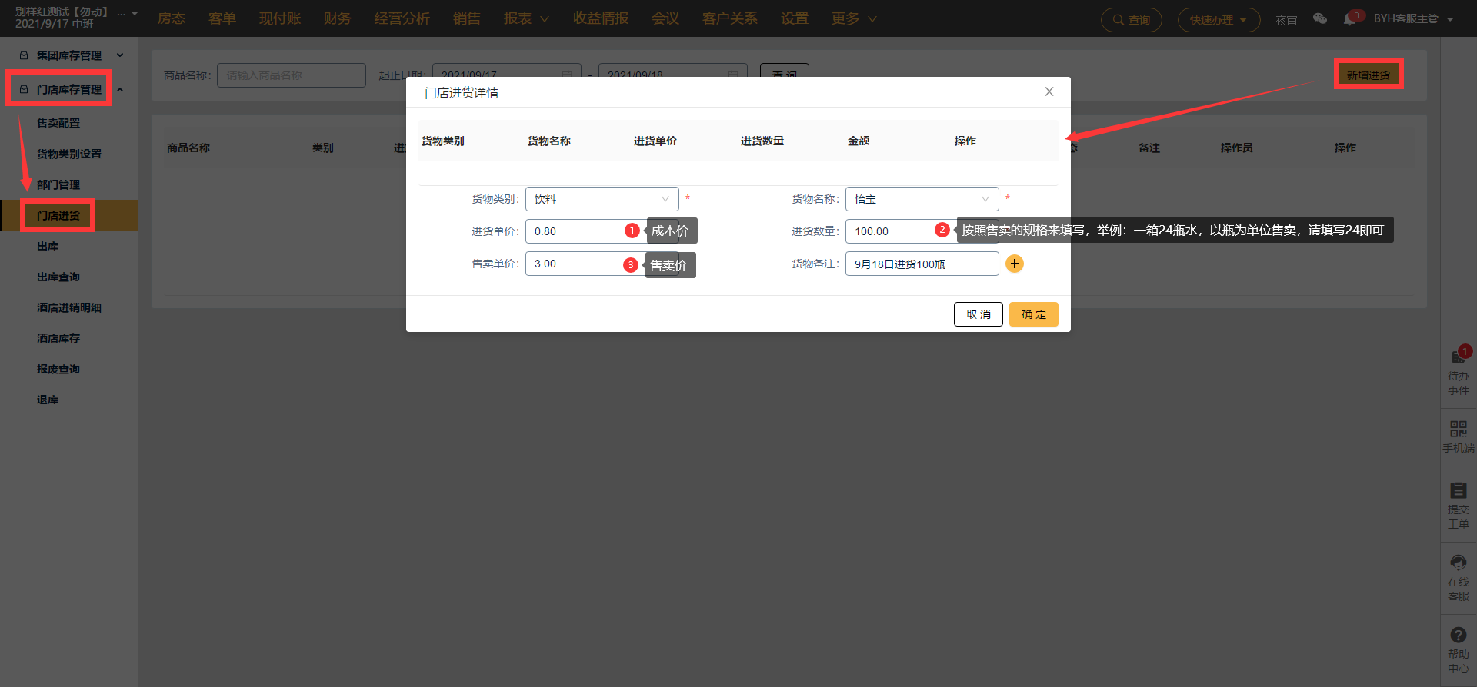
Task: Click the 商品名称 column header in the background table
Action: [188, 148]
